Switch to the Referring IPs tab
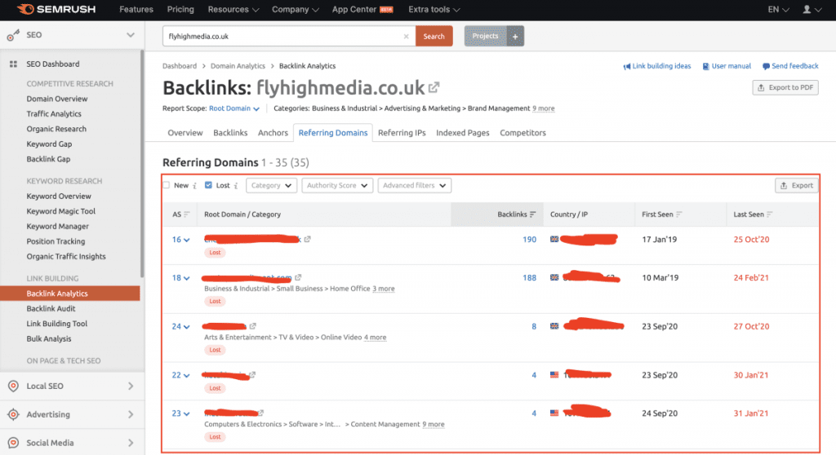Viewport: 836px width, 455px height. tap(402, 133)
